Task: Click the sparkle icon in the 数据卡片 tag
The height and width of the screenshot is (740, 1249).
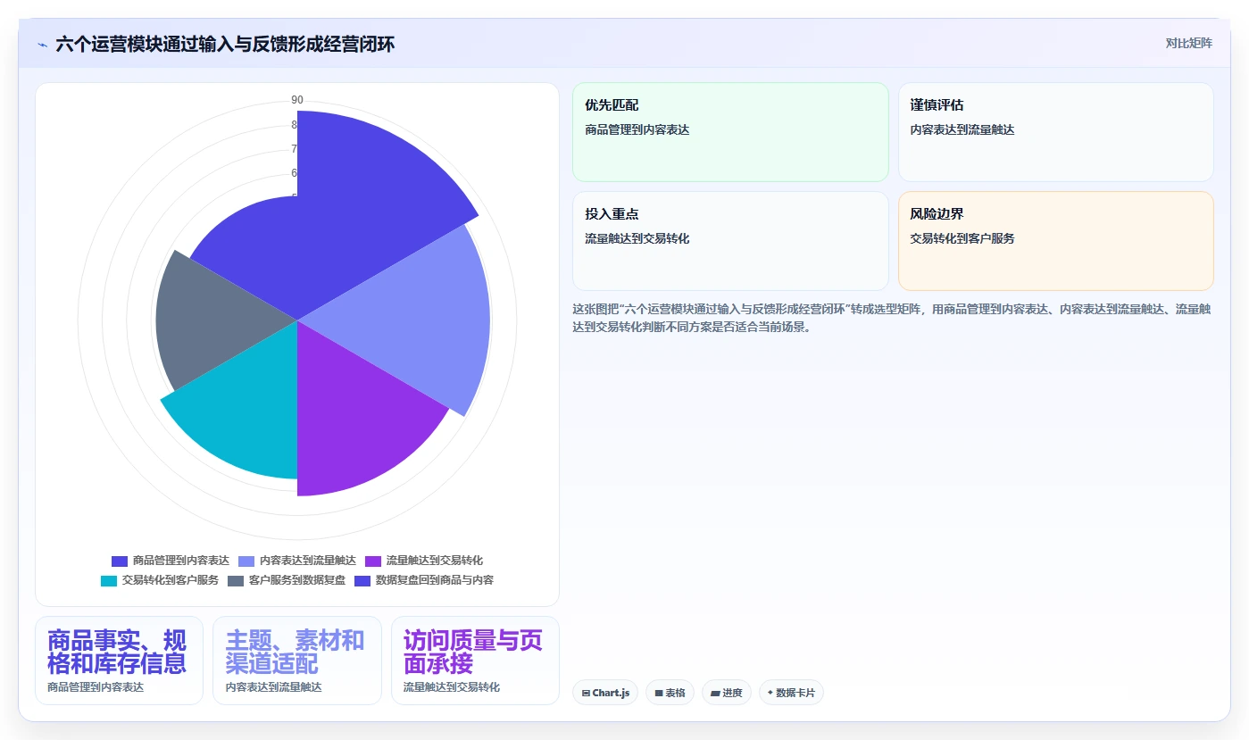Action: pyautogui.click(x=770, y=693)
